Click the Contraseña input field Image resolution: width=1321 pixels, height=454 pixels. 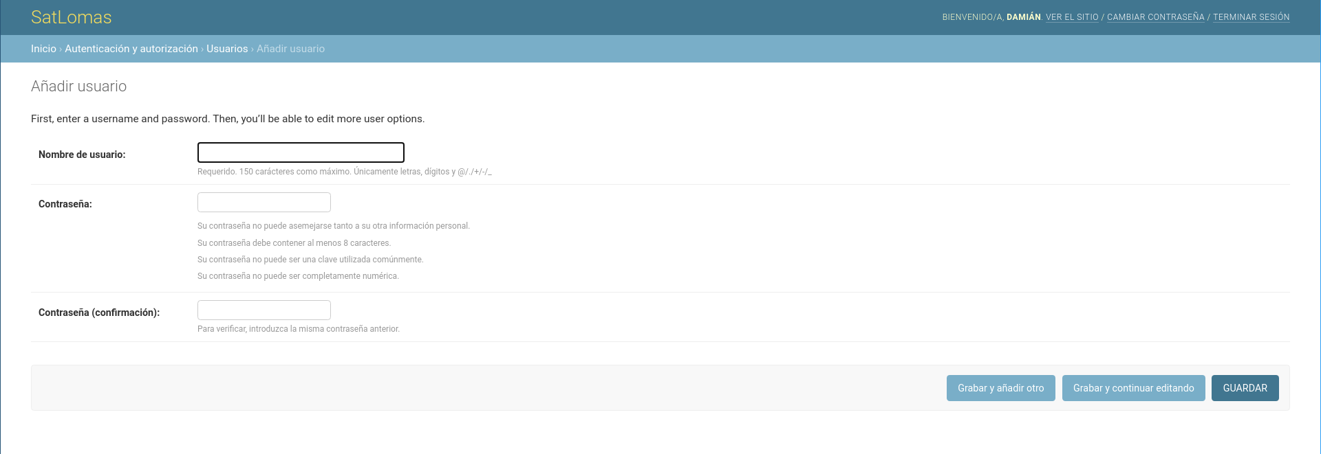tap(264, 202)
